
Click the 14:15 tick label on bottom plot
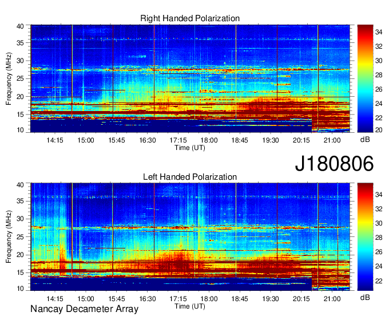(x=55, y=298)
